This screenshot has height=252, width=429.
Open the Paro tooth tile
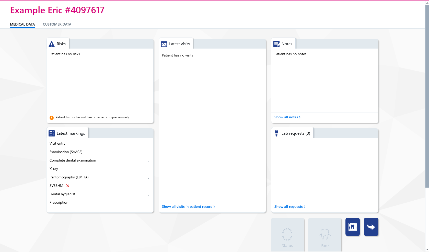[x=325, y=235]
